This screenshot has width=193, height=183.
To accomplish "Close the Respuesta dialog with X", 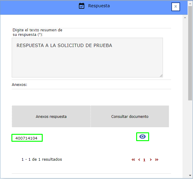I will click(176, 7).
